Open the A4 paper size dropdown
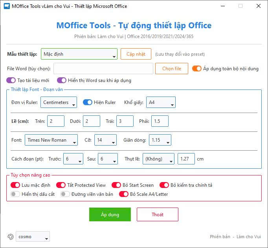The height and width of the screenshot is (248, 268). coord(161,102)
